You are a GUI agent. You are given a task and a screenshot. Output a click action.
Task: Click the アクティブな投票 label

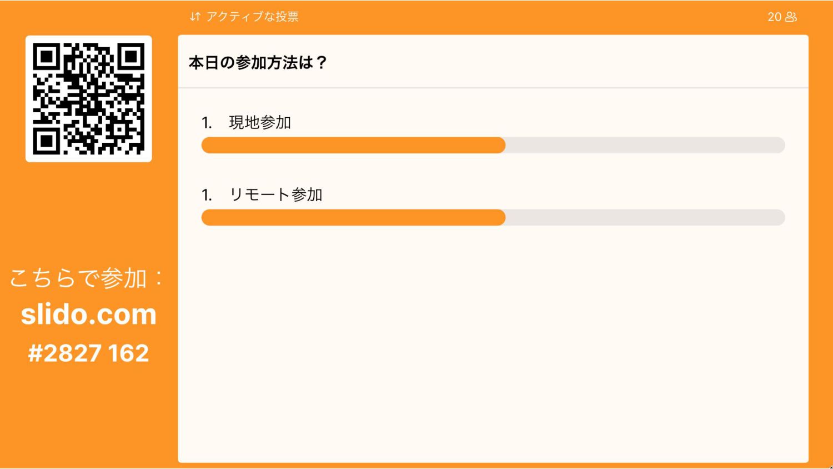pos(253,17)
